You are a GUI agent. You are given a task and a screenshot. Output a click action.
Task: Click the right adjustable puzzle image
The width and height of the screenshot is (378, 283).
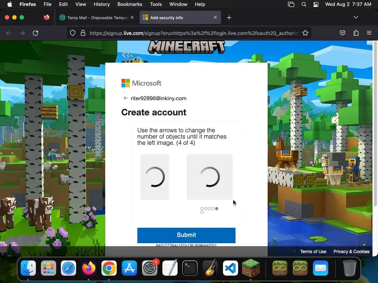point(210,177)
